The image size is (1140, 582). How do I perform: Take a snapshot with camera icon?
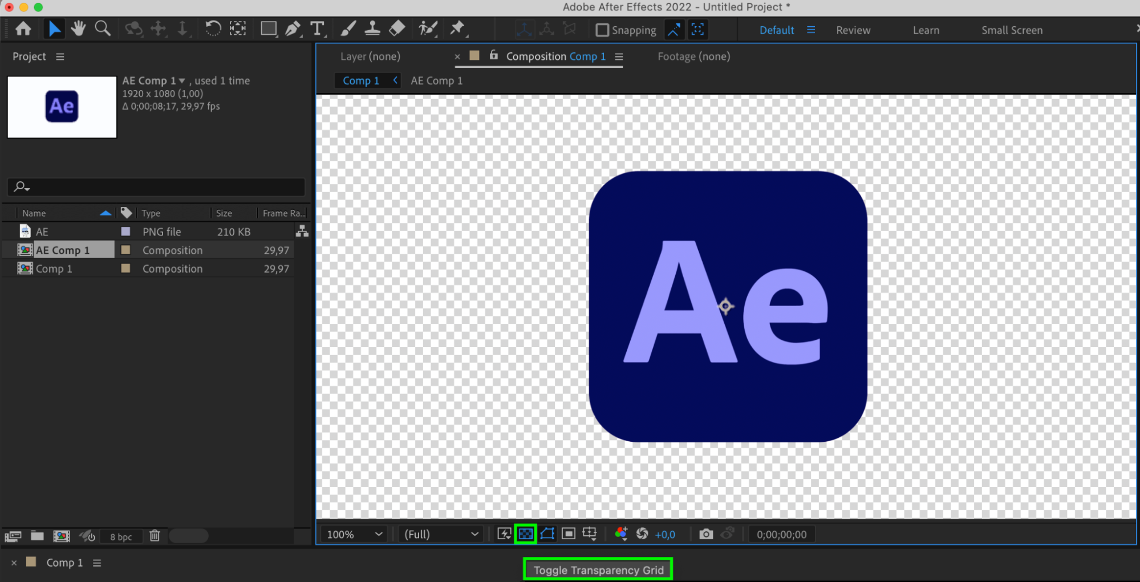pos(705,534)
